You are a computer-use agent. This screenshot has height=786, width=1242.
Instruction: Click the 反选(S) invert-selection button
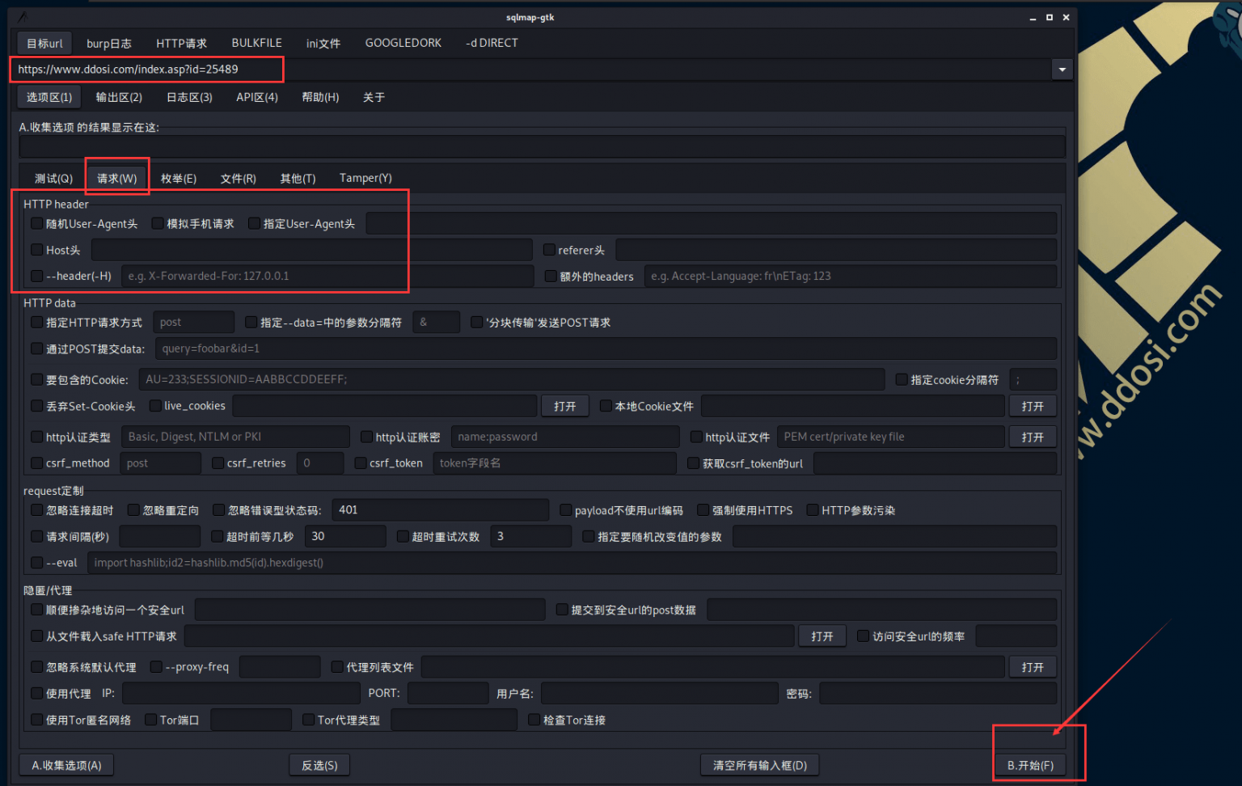(x=319, y=764)
